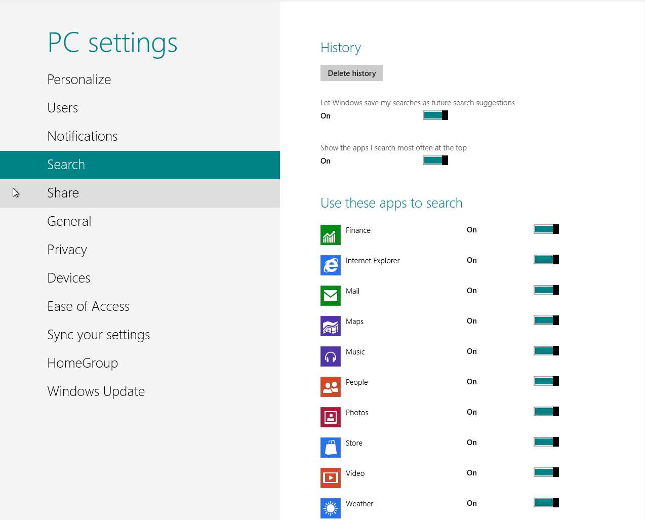The width and height of the screenshot is (645, 520).
Task: Toggle Weather search switch
Action: [x=546, y=503]
